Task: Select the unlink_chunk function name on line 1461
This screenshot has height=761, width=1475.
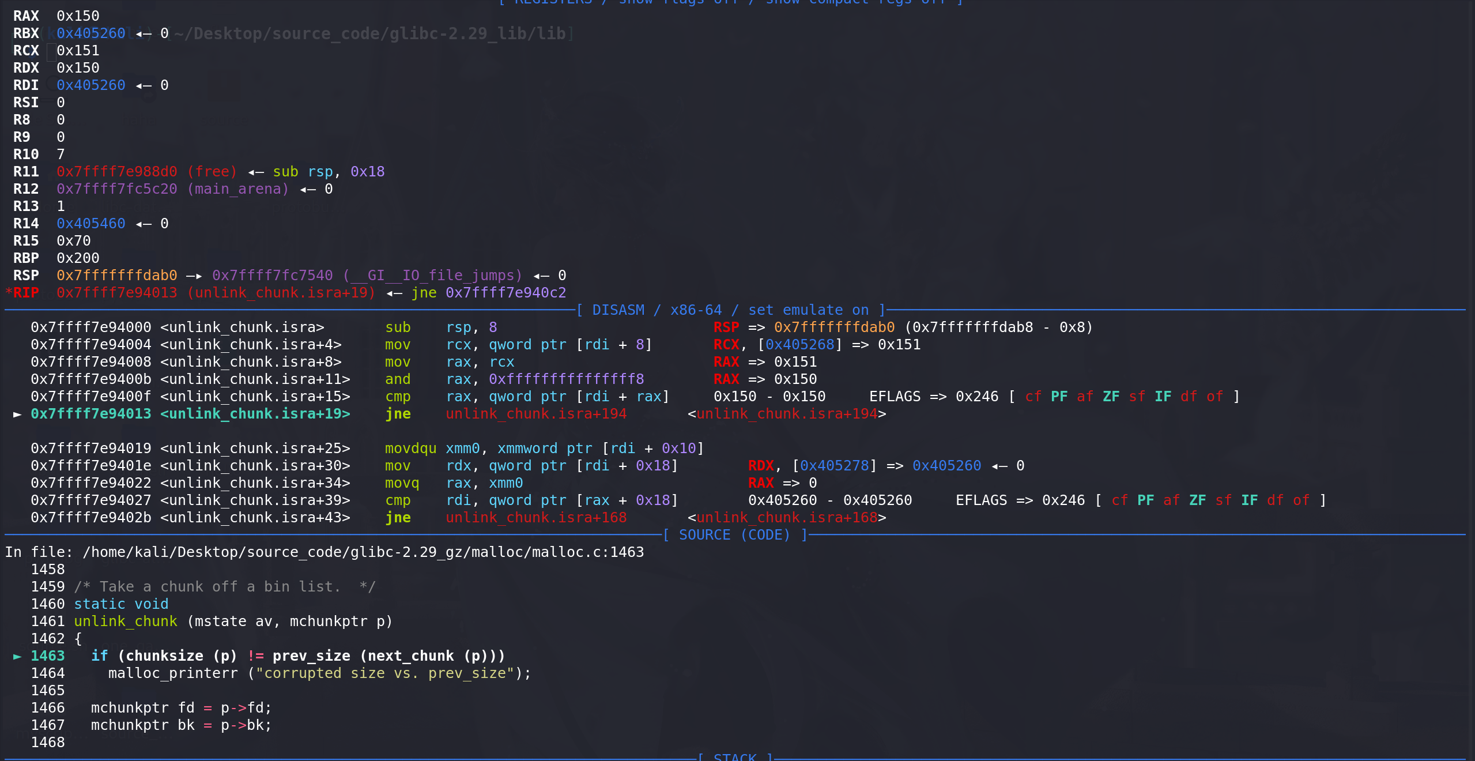Action: tap(126, 621)
